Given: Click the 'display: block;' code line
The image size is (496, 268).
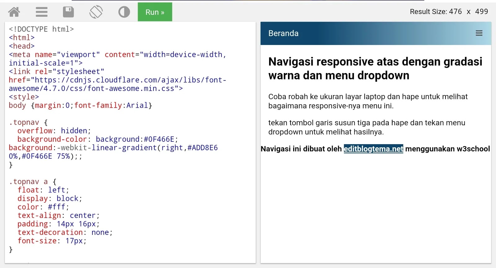Looking at the screenshot, I should click(50, 199).
